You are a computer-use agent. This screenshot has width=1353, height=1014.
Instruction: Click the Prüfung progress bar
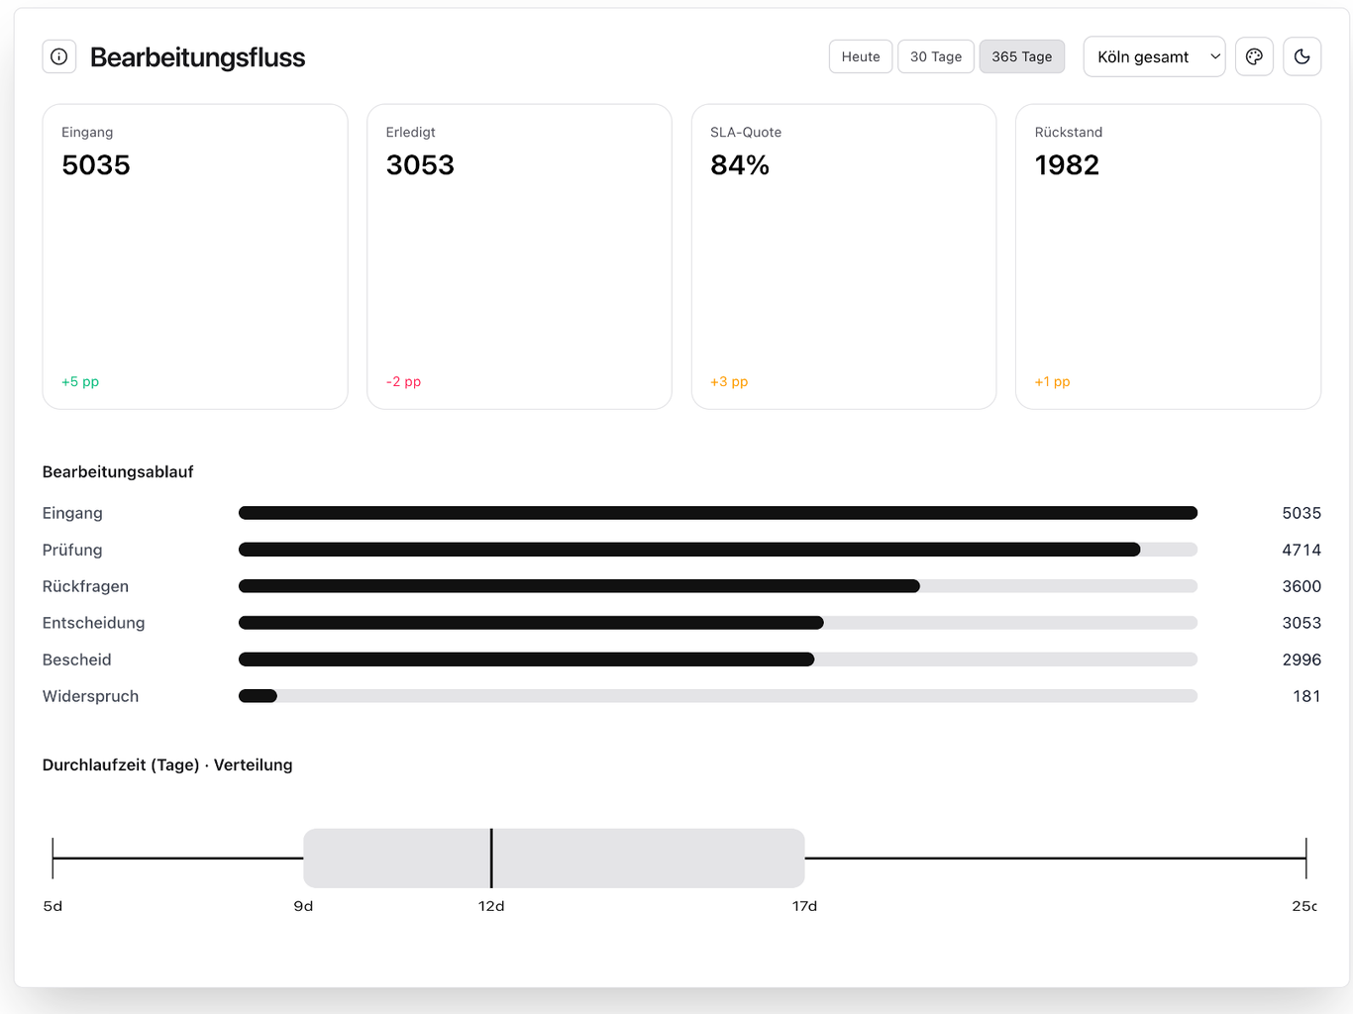(x=717, y=550)
